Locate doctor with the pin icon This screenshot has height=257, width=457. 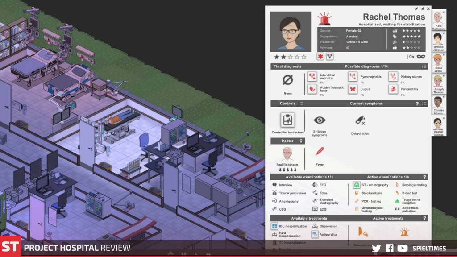click(x=301, y=141)
